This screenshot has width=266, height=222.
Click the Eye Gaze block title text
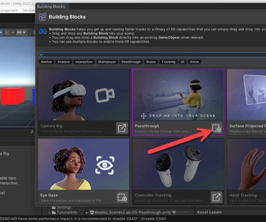49,195
